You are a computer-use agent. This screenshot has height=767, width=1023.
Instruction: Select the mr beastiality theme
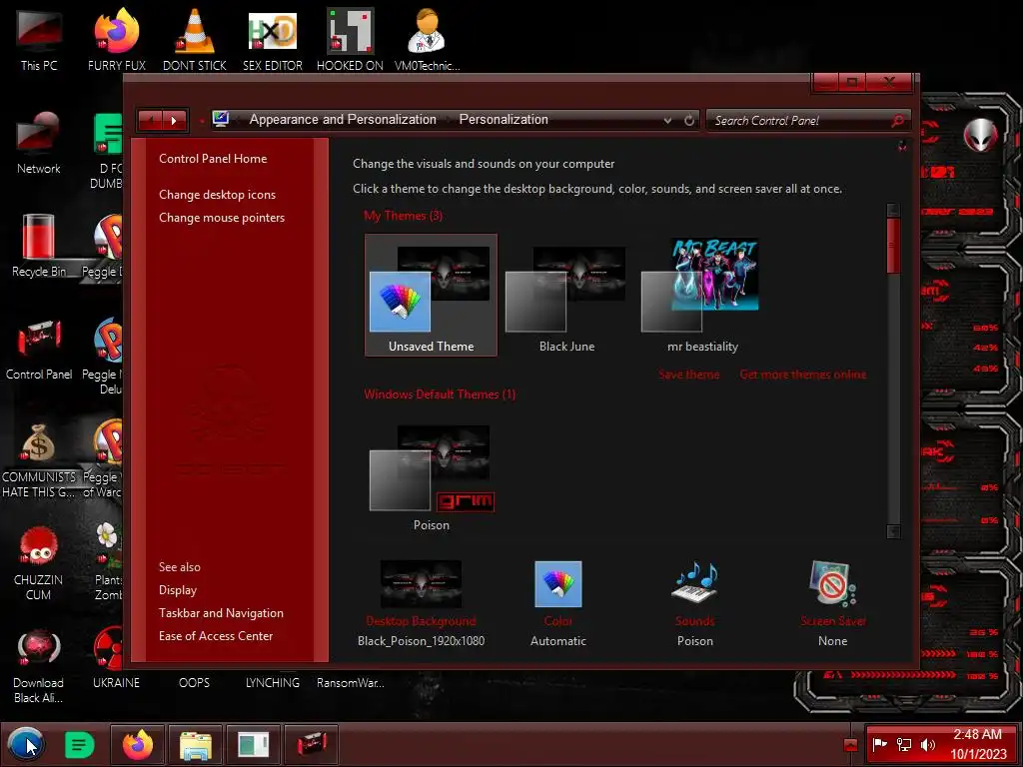(x=702, y=296)
